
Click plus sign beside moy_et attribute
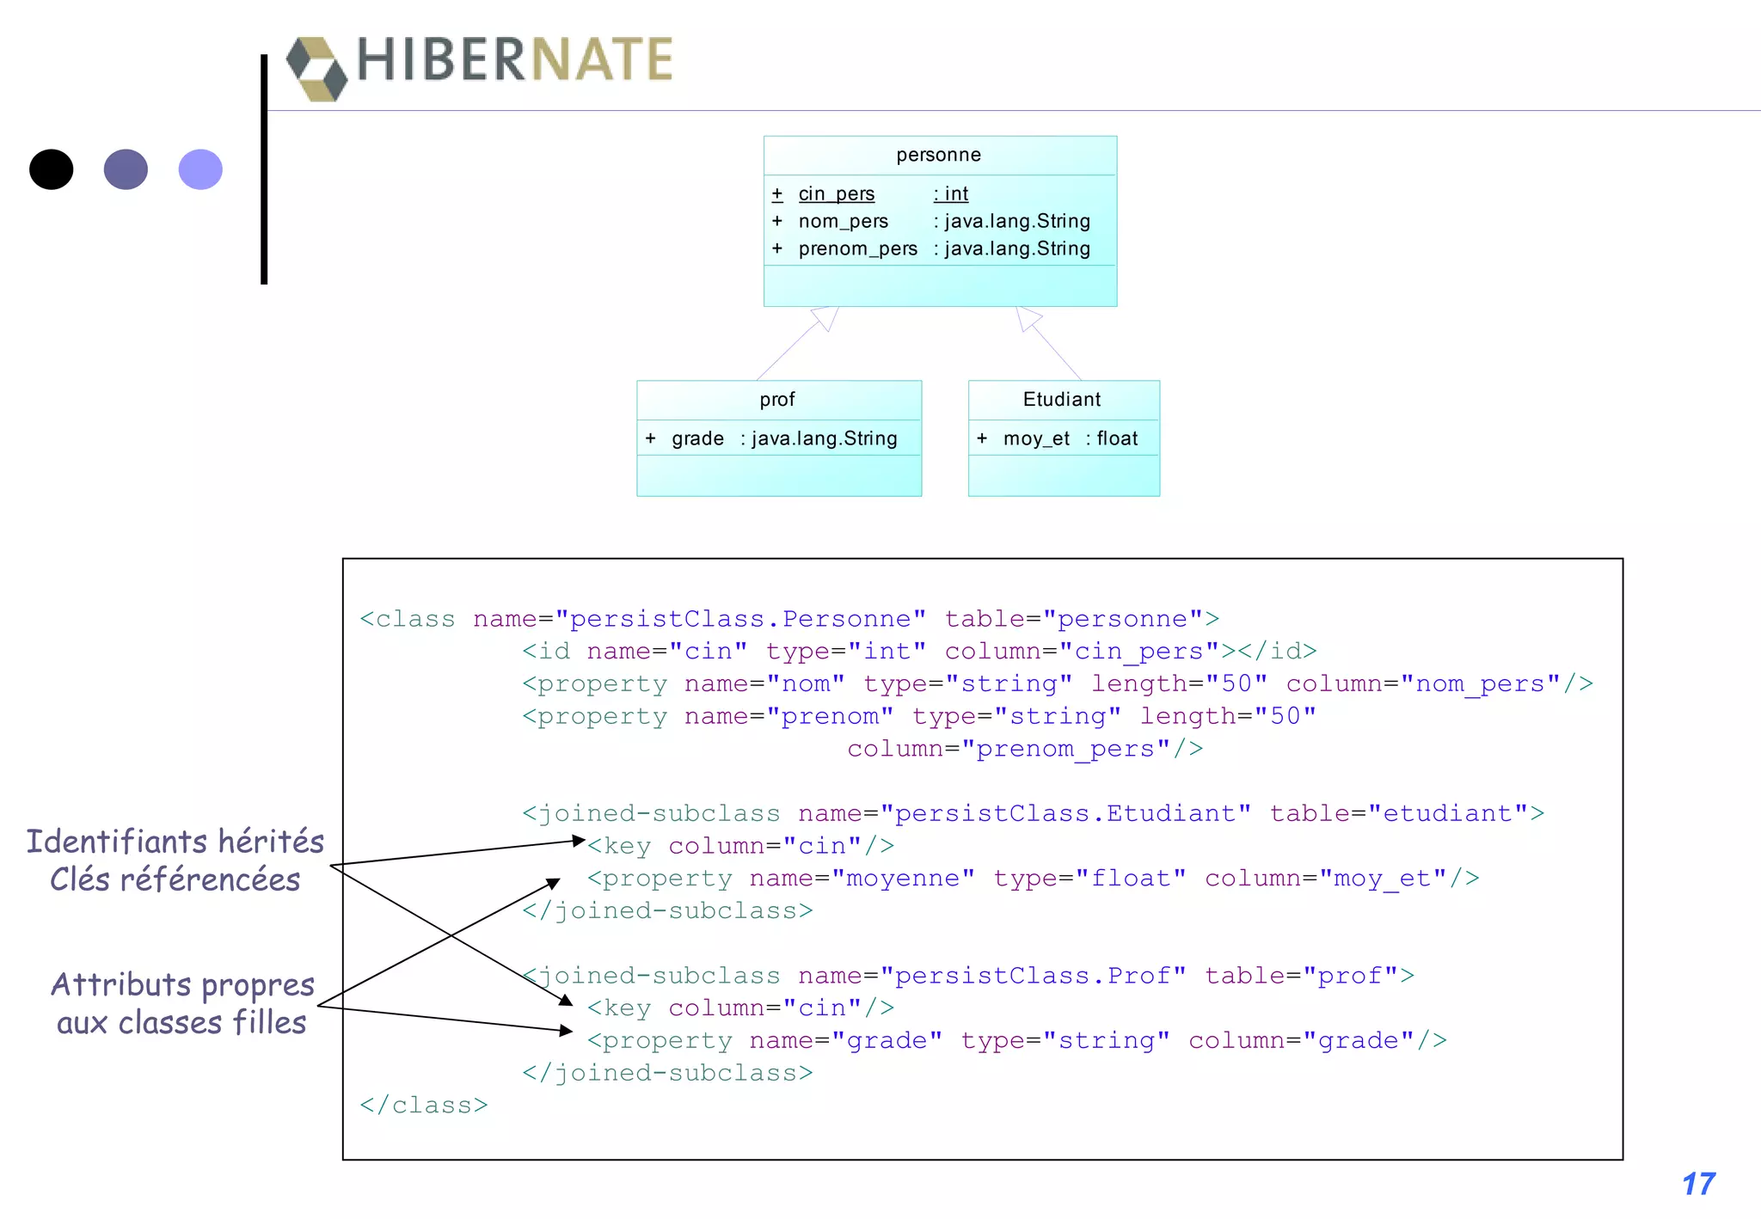coord(982,439)
